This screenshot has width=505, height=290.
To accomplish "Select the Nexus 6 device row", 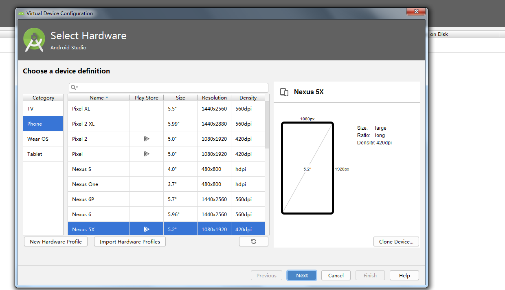I will coord(166,214).
